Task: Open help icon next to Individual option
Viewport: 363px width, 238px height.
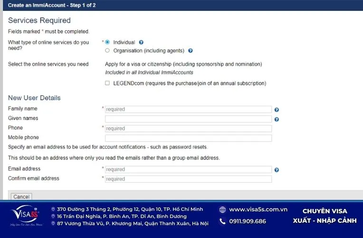Action: pos(141,42)
